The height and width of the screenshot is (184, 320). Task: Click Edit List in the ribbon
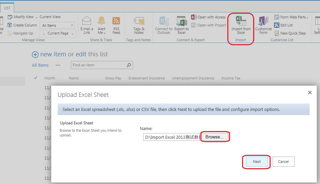point(283,25)
